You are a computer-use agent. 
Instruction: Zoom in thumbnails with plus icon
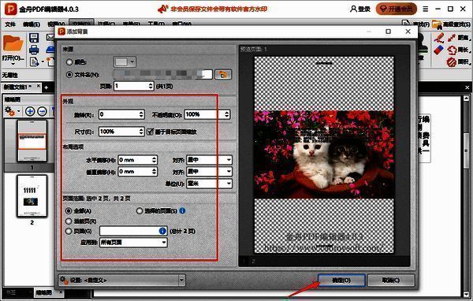(30, 112)
